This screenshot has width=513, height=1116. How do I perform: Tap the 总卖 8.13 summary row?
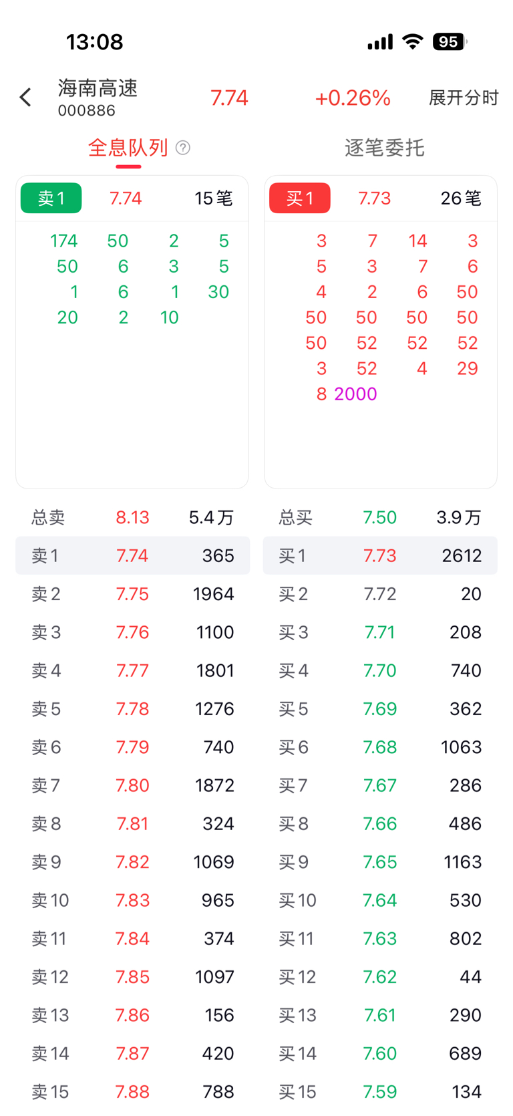(132, 517)
